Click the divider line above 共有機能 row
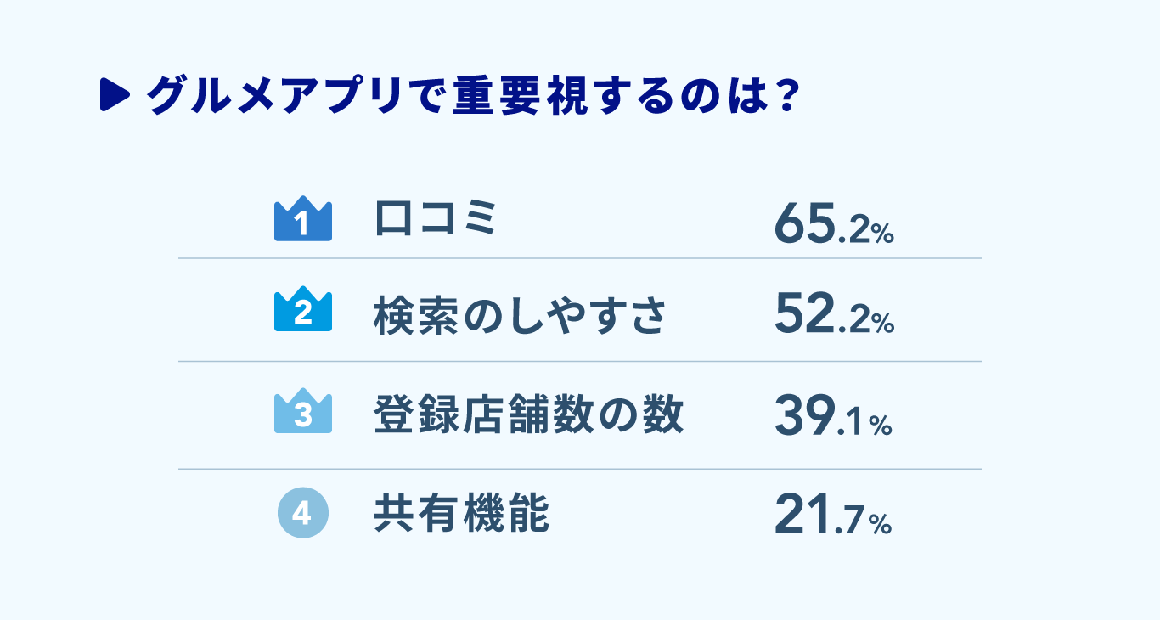Image resolution: width=1160 pixels, height=620 pixels. [x=579, y=469]
